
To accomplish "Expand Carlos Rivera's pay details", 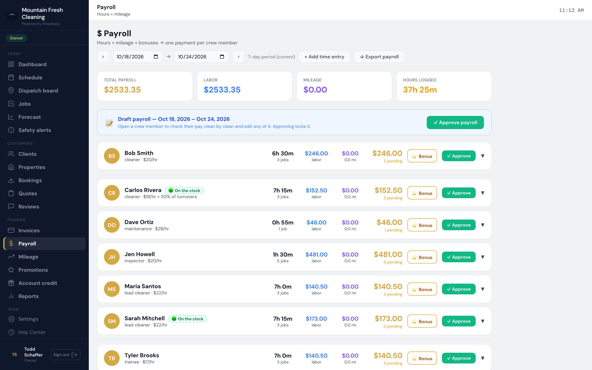I will pyautogui.click(x=483, y=193).
